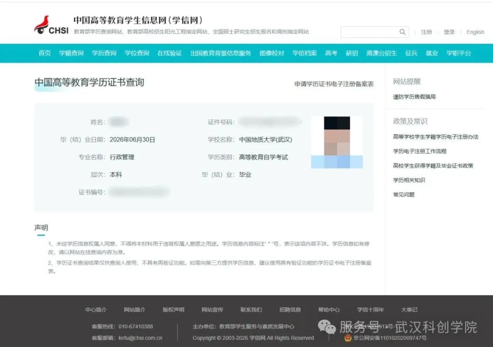
Task: Click 申请学历证书电子注册备案表 link
Action: coord(334,84)
